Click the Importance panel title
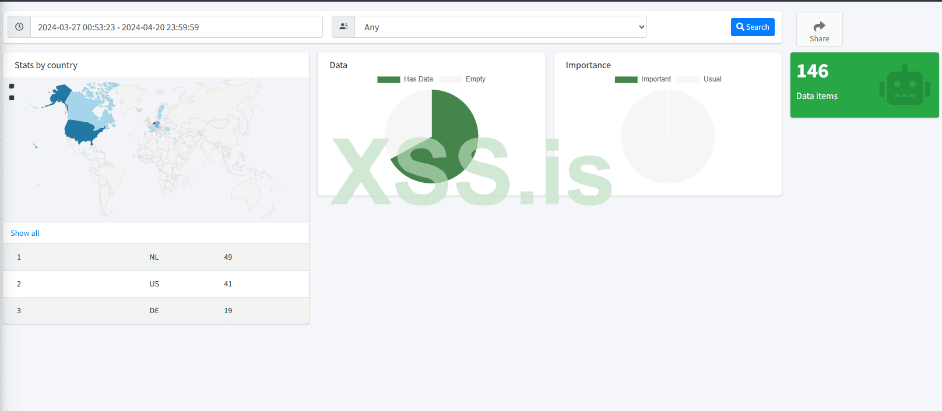 [x=588, y=65]
